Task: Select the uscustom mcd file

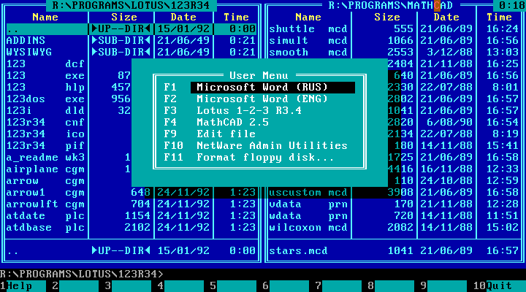Action: (x=307, y=192)
